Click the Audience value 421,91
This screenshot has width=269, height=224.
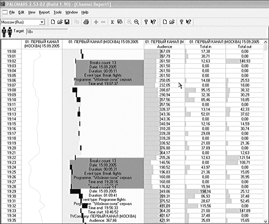coord(165,220)
